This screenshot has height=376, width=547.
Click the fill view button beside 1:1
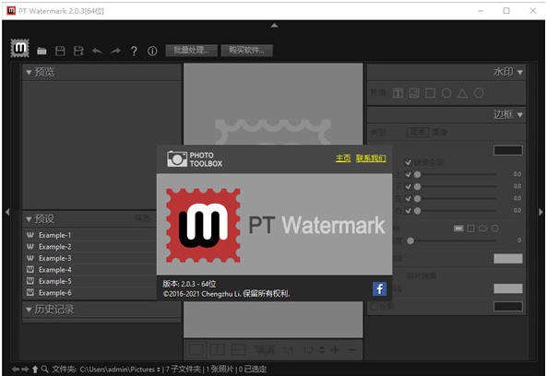265,350
